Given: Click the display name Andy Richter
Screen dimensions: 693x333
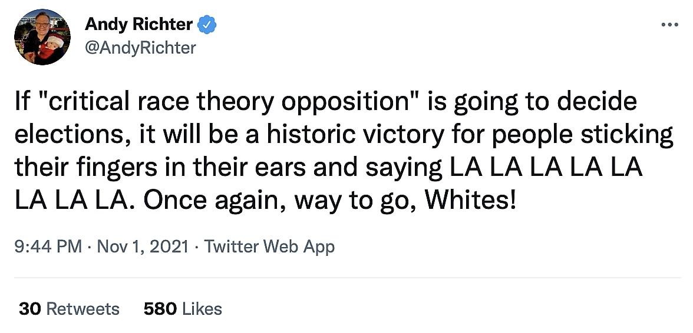Looking at the screenshot, I should click(138, 25).
